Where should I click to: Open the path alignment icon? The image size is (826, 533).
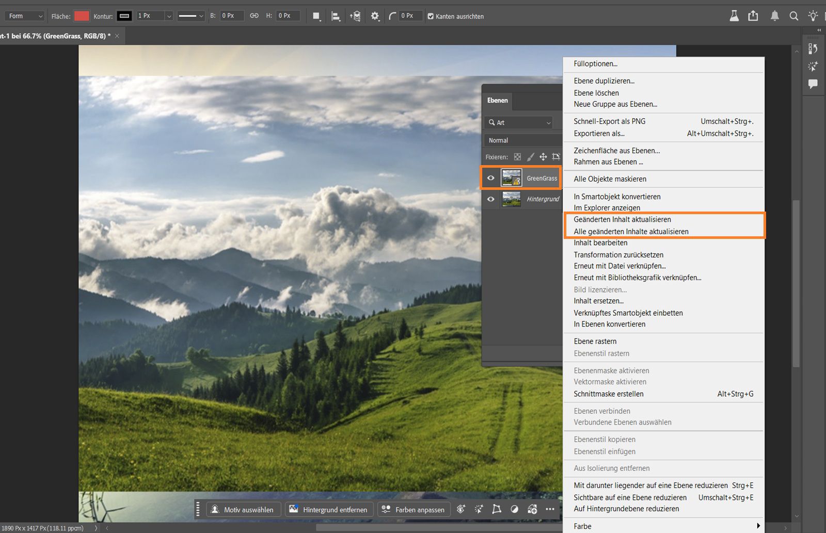[336, 16]
